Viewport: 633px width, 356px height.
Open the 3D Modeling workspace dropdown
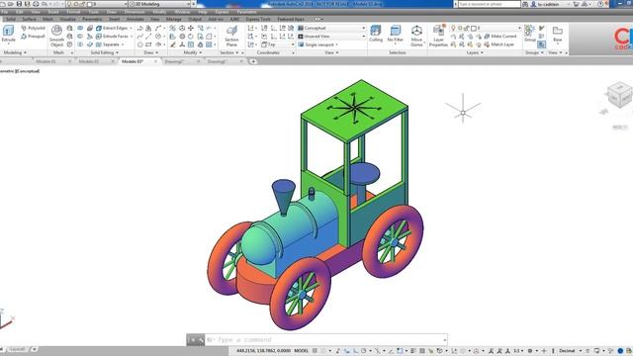click(x=160, y=4)
